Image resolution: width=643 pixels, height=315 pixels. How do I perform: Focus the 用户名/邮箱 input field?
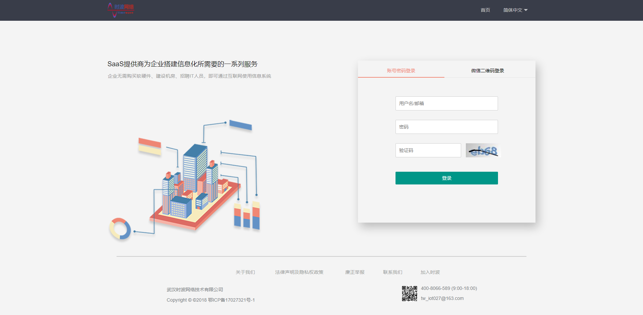[446, 103]
